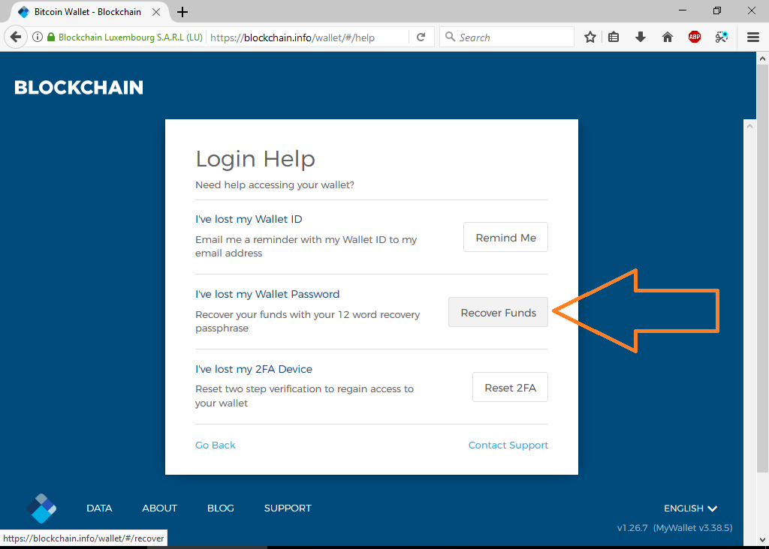The height and width of the screenshot is (549, 769).
Task: Open ABOUT in the footer menu
Action: (159, 508)
